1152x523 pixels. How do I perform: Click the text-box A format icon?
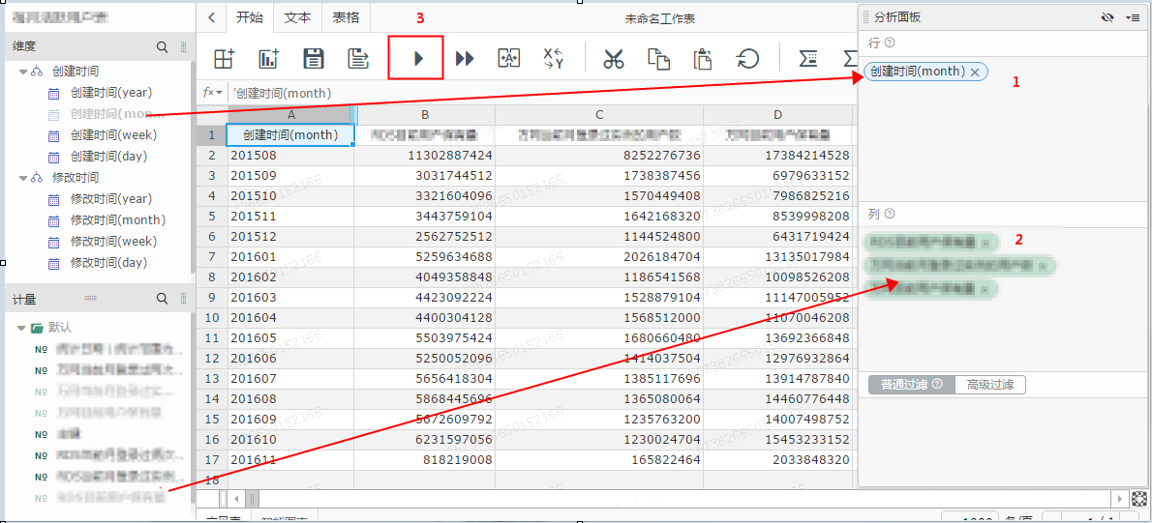tap(508, 59)
